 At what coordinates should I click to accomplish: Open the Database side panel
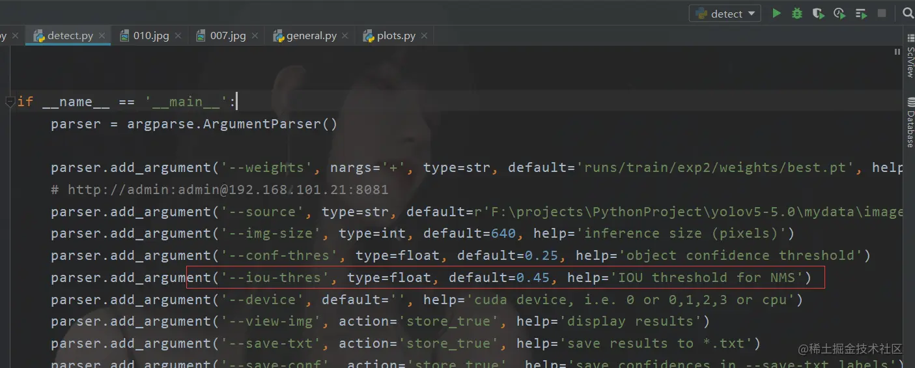tap(910, 122)
